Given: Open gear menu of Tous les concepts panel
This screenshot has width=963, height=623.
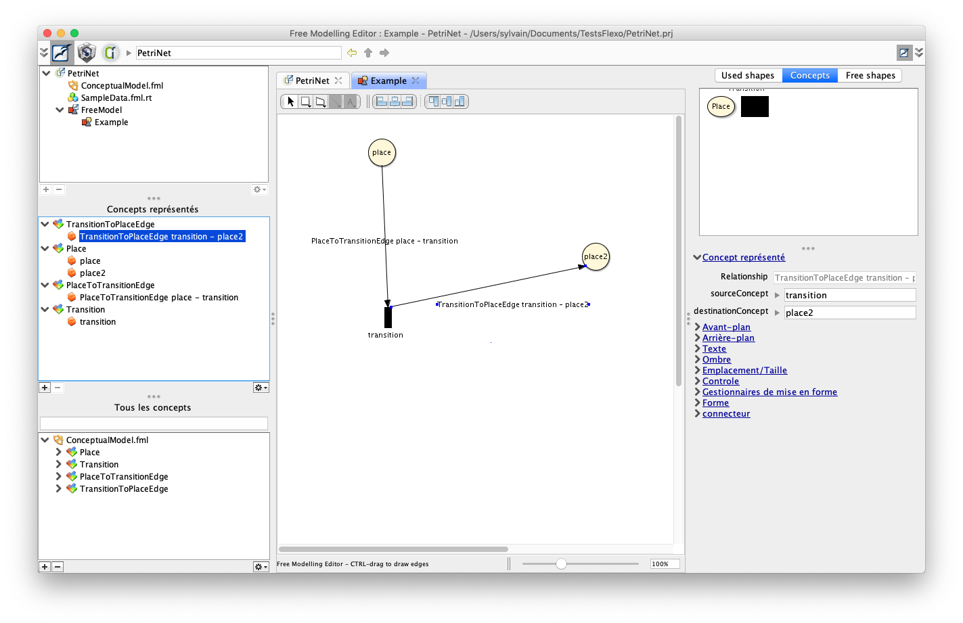Looking at the screenshot, I should coord(261,567).
